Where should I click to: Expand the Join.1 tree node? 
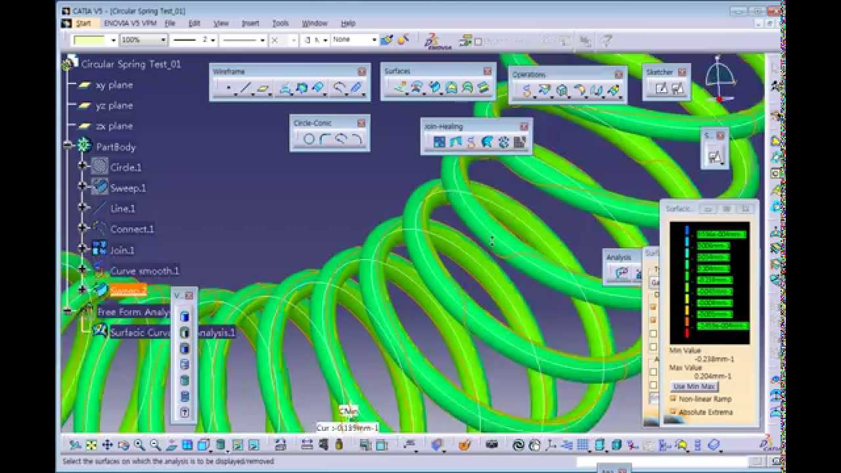[83, 248]
